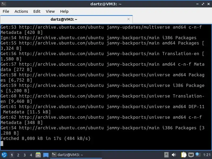Click the terminal cursor block
The width and height of the screenshot is (212, 159).
coord(2,144)
